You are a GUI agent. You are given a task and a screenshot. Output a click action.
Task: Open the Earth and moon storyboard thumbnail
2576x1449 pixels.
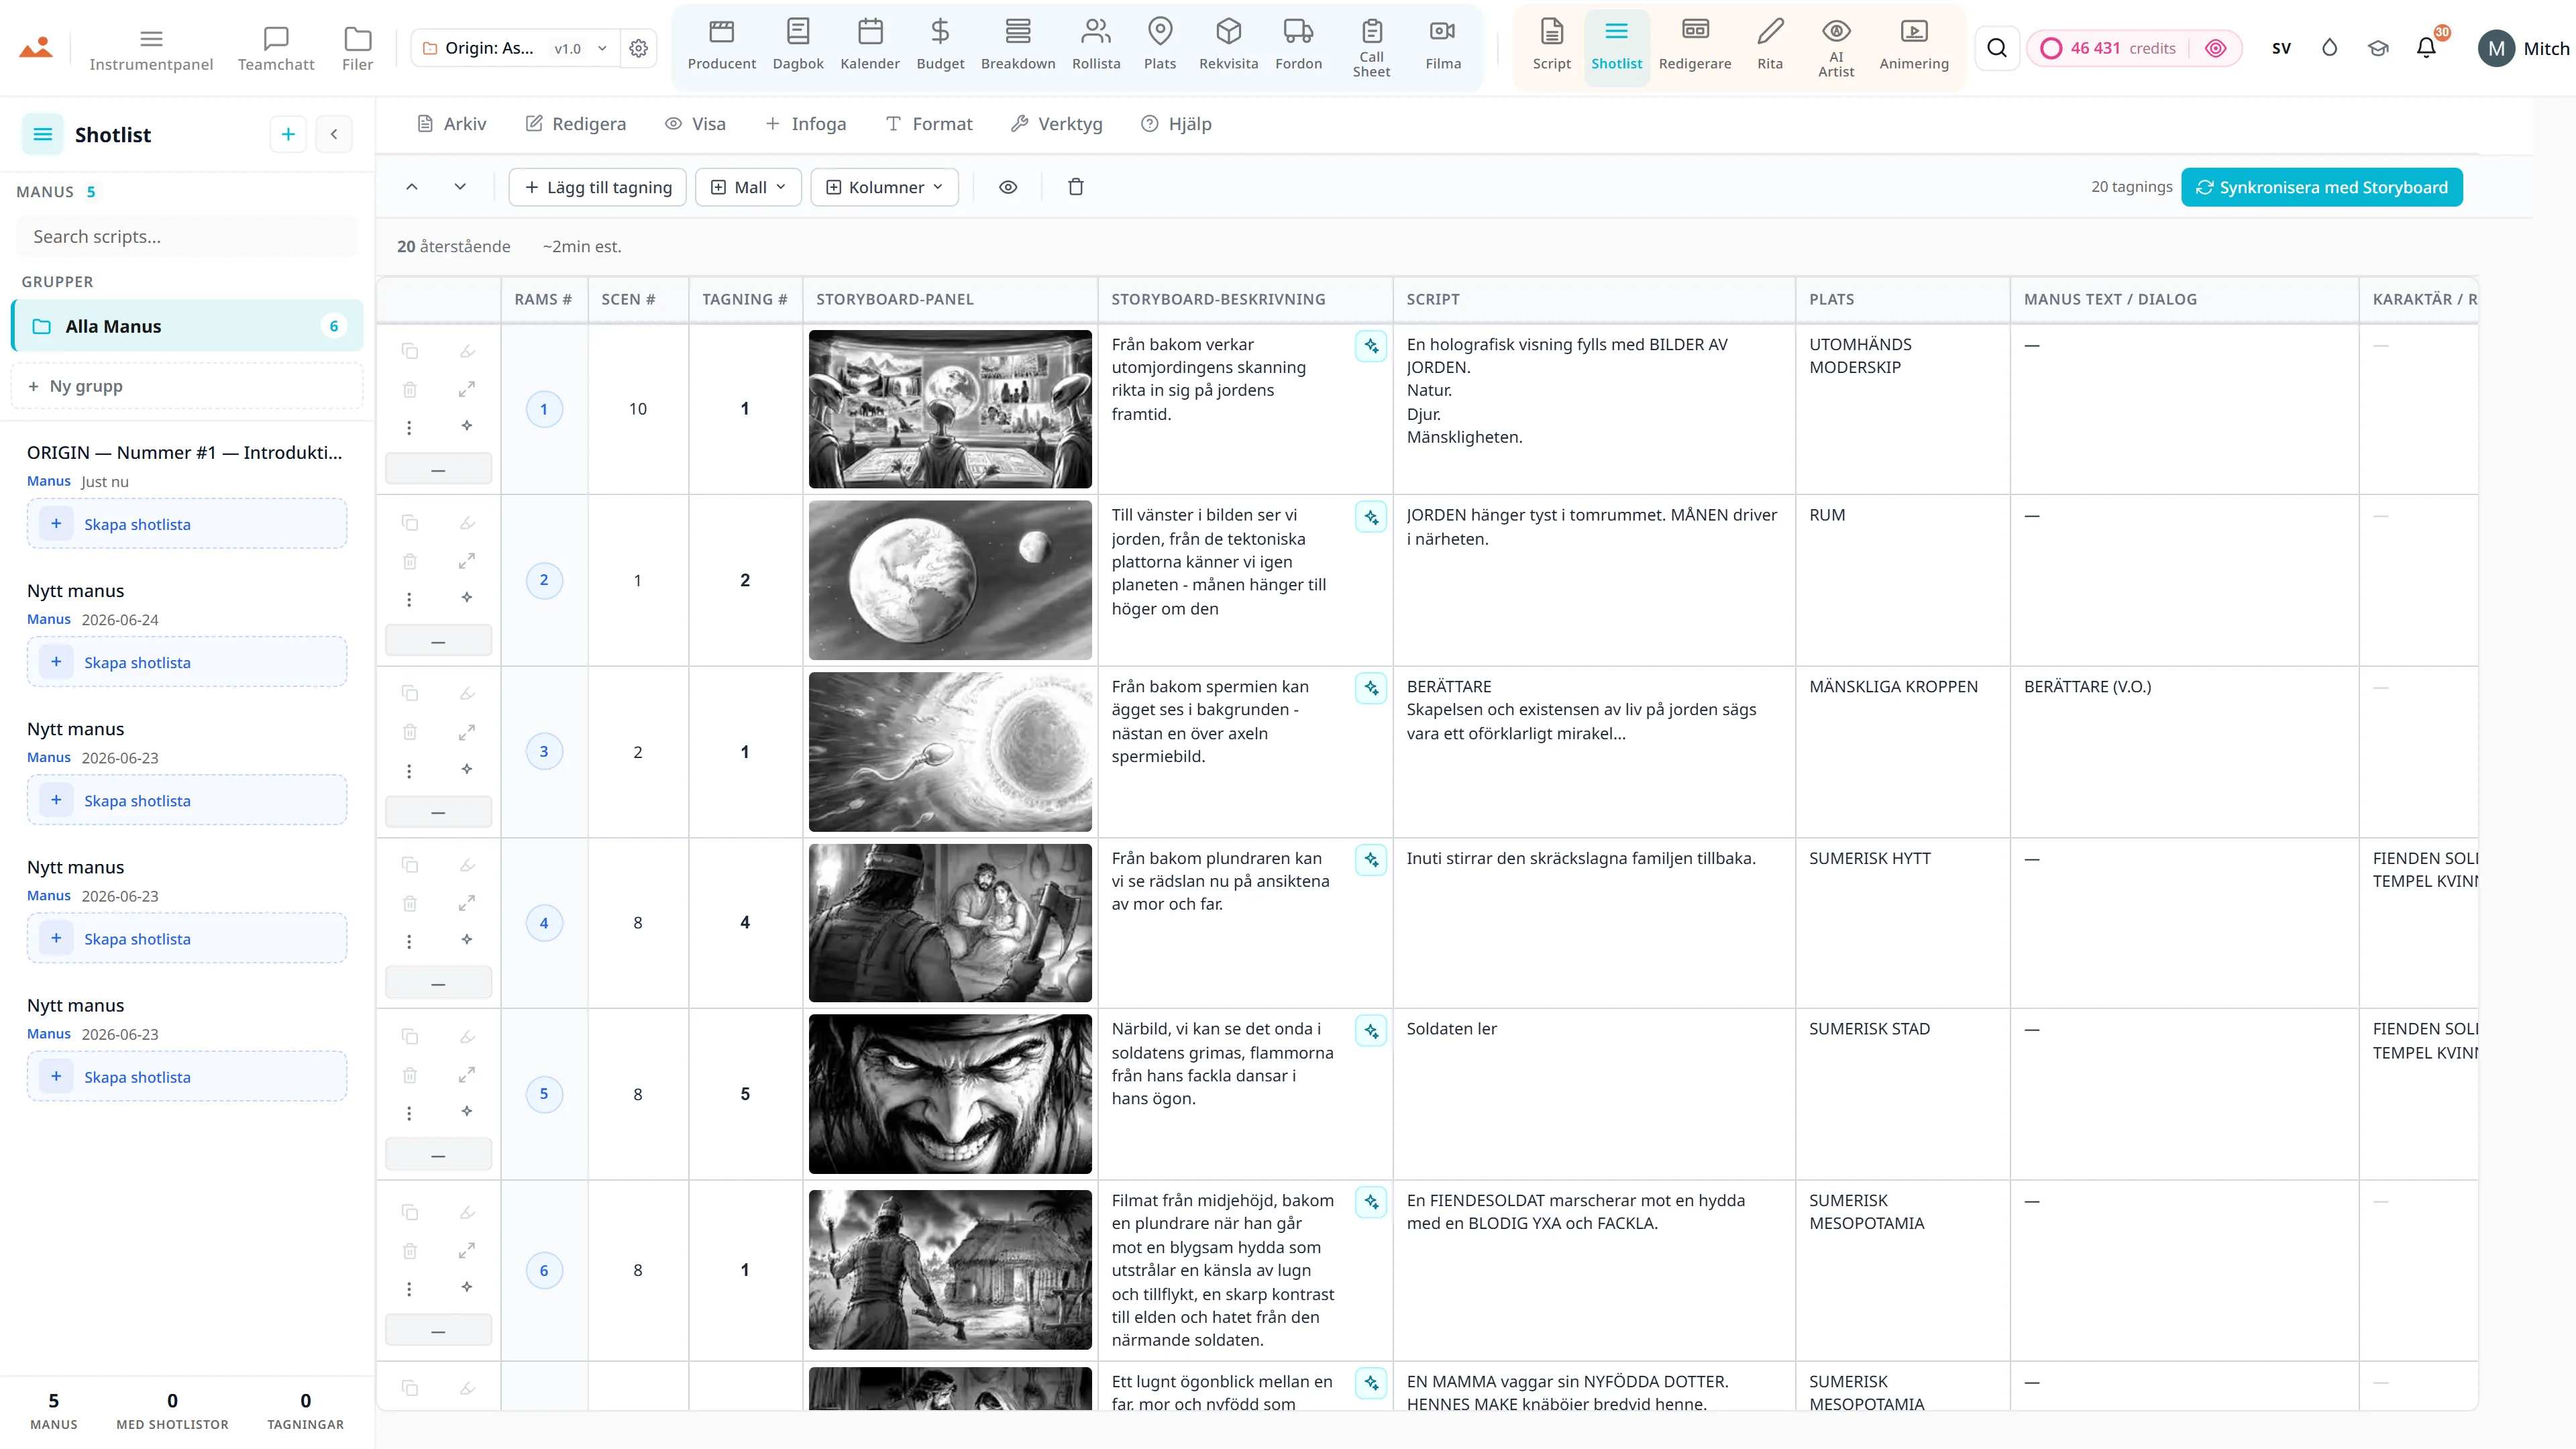click(x=950, y=580)
